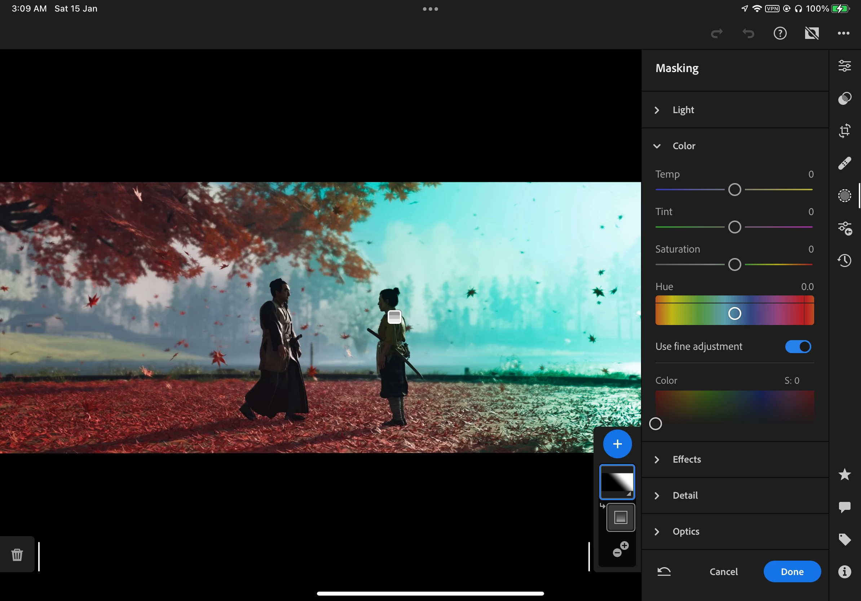The height and width of the screenshot is (601, 861).
Task: Click the Help question mark icon
Action: (x=780, y=34)
